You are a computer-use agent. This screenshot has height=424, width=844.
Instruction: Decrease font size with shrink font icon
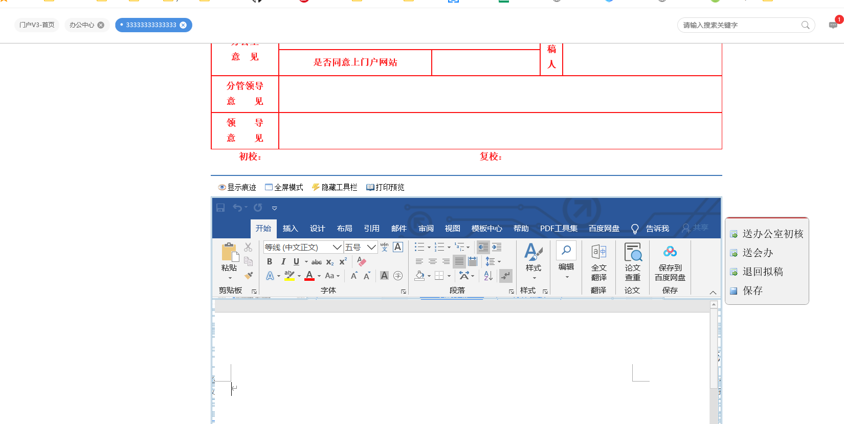coord(367,276)
